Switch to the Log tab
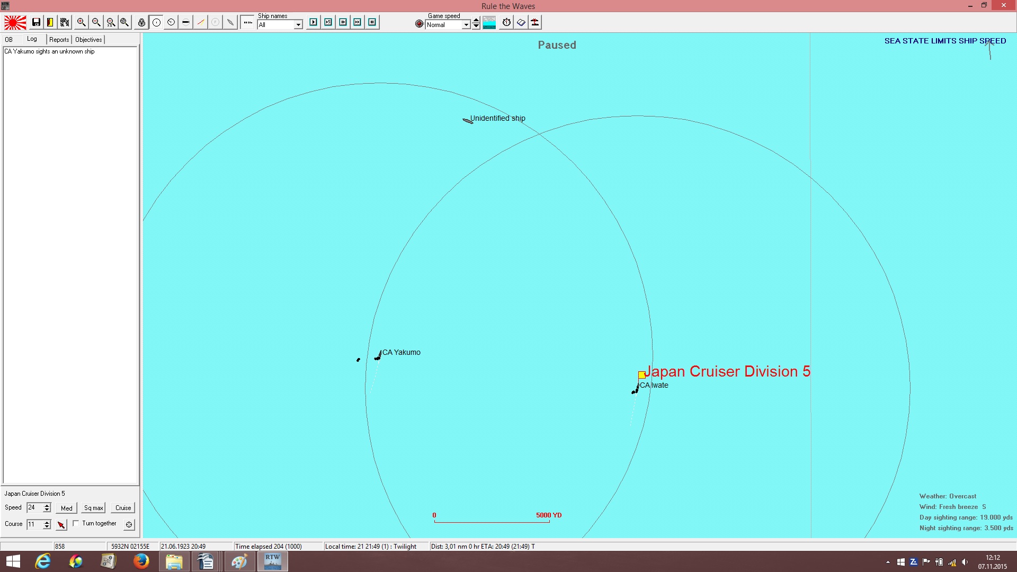Viewport: 1017px width, 572px height. pyautogui.click(x=32, y=39)
